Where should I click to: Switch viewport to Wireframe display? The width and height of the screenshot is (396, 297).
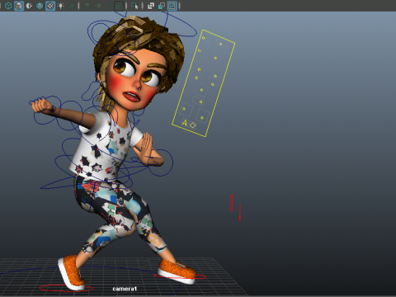8,6
